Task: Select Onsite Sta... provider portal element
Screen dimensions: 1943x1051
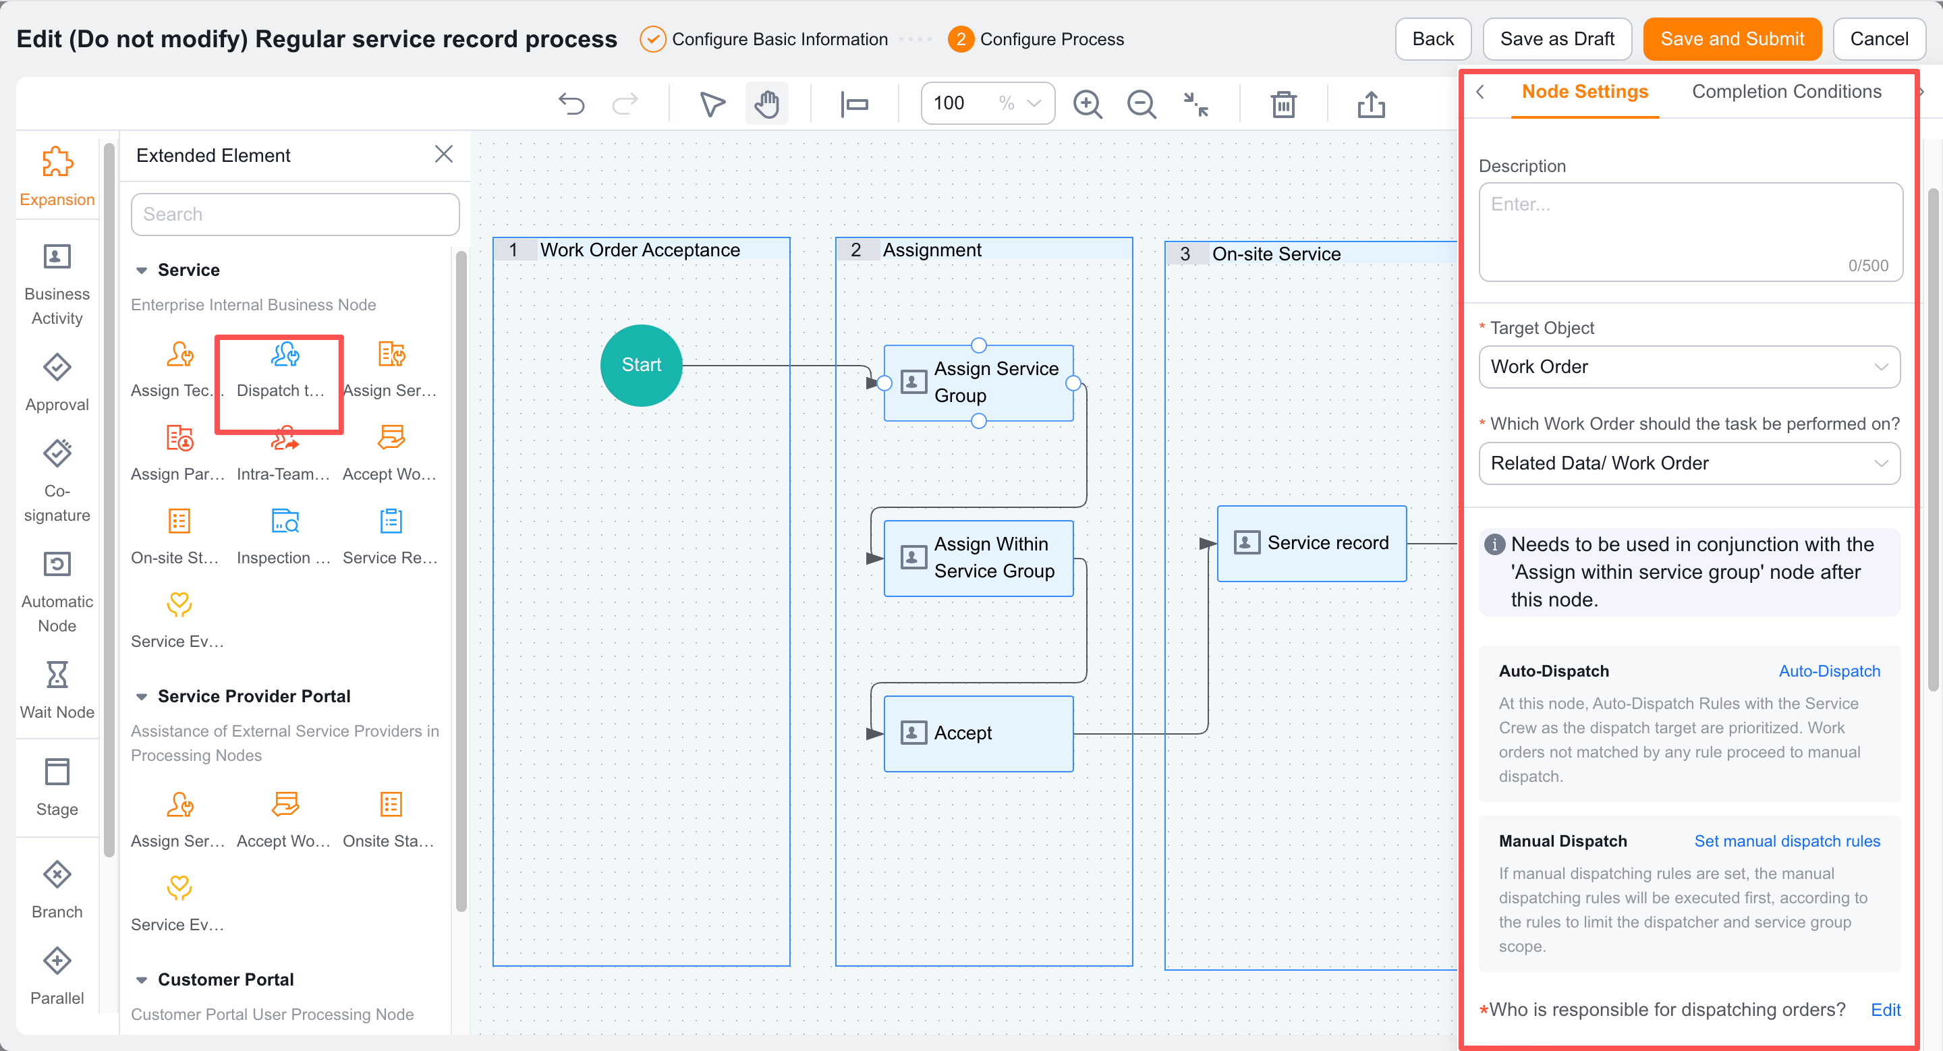Action: 390,820
